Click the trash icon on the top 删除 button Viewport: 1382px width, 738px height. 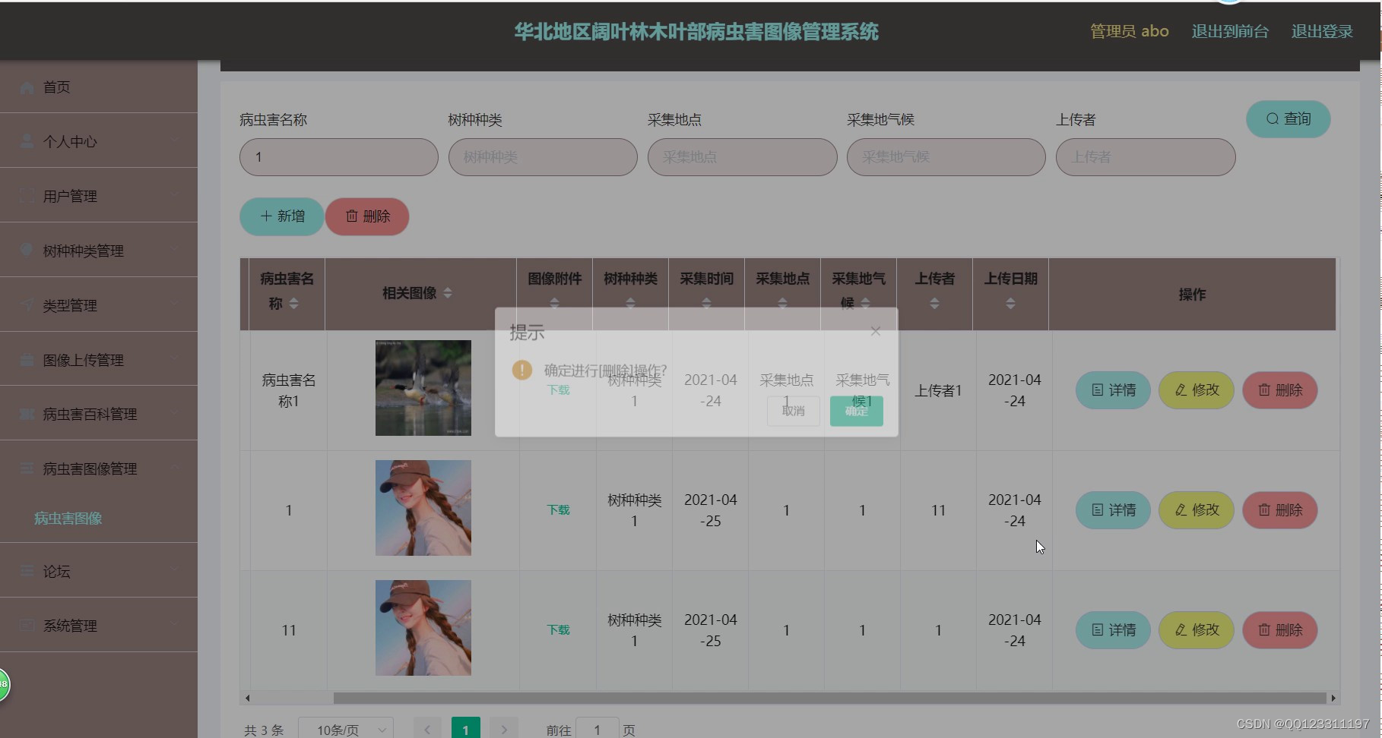point(351,216)
